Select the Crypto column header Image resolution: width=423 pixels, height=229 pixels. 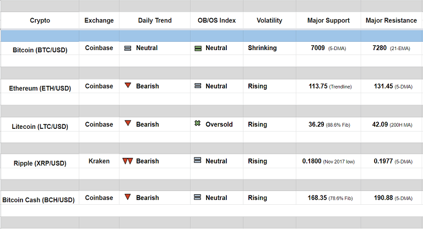tap(40, 20)
